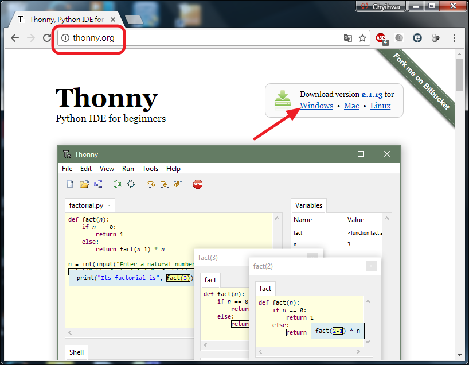The width and height of the screenshot is (469, 365).
Task: Reload the thonny.org page
Action: click(x=47, y=38)
